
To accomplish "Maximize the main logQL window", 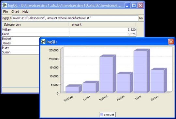I will pyautogui.click(x=134, y=5).
